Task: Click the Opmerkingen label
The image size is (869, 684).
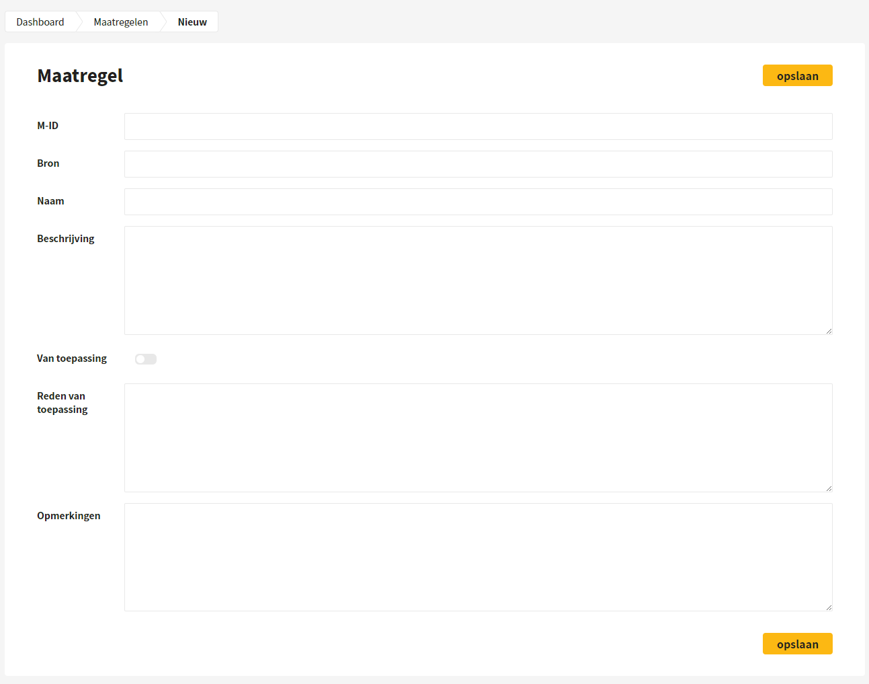Action: (69, 516)
